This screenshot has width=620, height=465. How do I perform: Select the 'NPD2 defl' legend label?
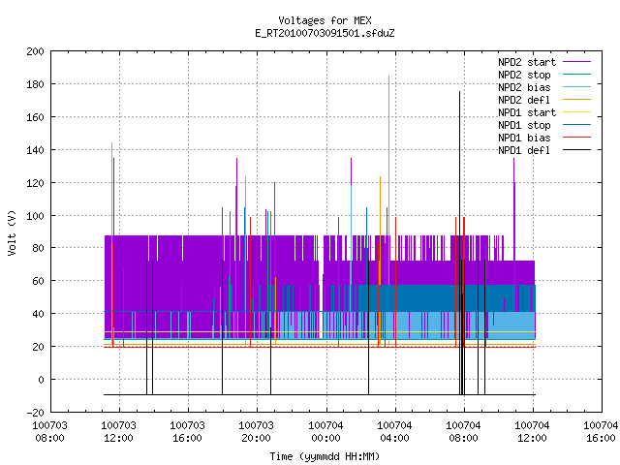click(524, 100)
